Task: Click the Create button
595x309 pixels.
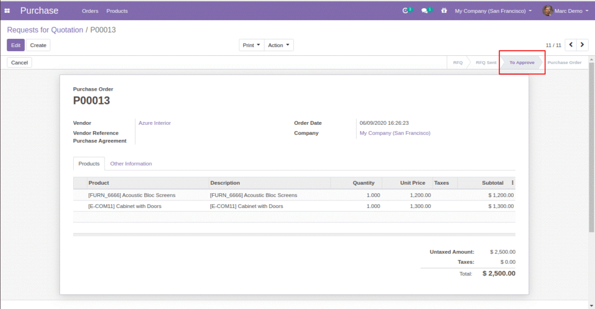Action: tap(38, 45)
